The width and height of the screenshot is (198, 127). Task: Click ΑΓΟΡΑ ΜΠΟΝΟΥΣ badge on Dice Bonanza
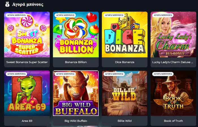(x=114, y=15)
